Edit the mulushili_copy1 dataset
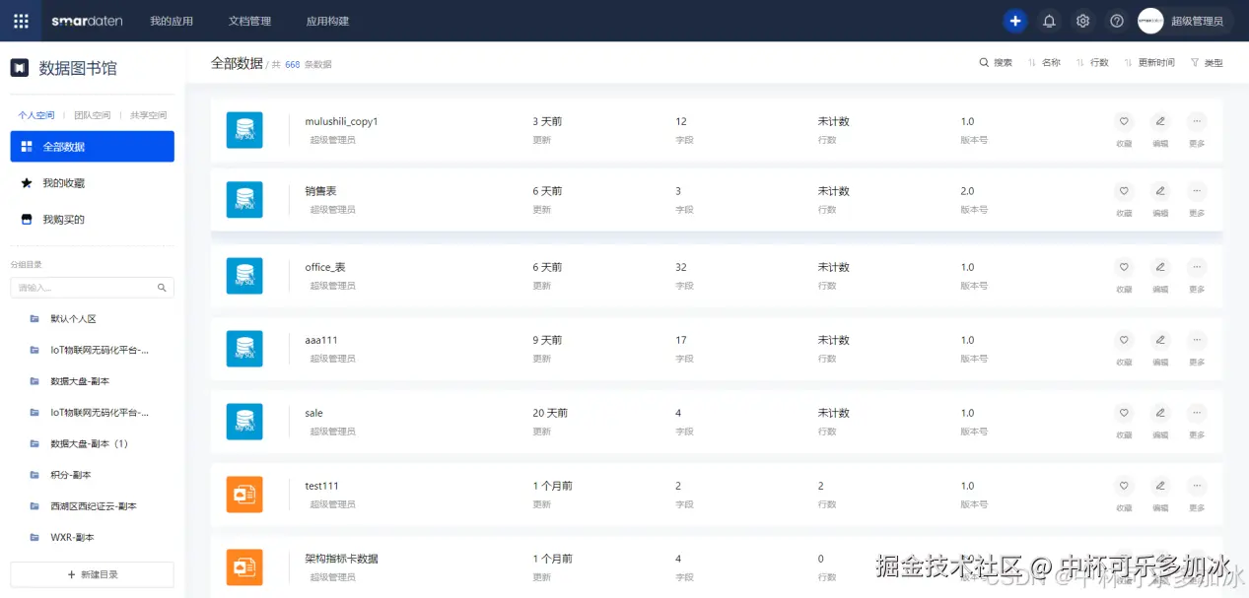 (x=1160, y=122)
